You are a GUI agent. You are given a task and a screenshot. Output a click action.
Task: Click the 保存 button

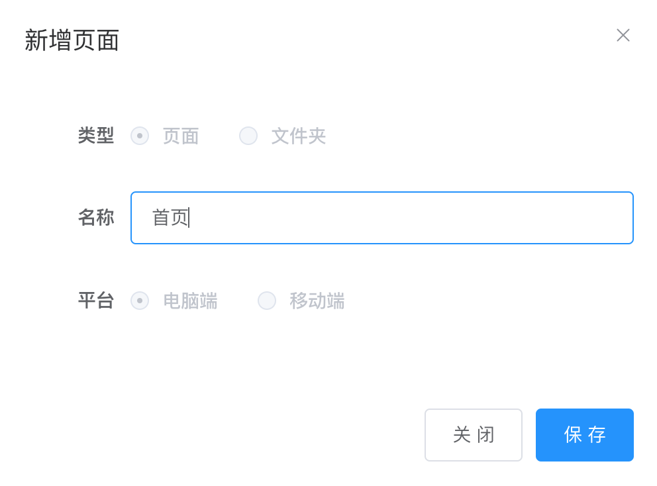pos(585,435)
